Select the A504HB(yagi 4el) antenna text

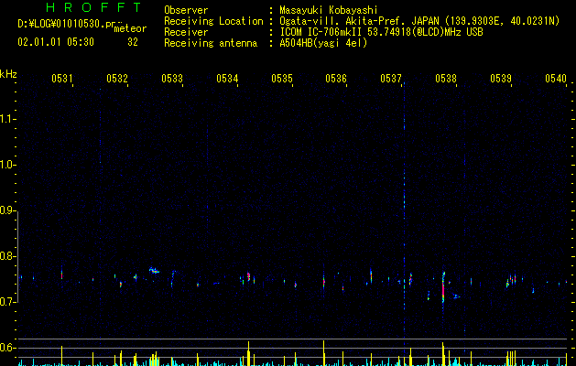323,43
